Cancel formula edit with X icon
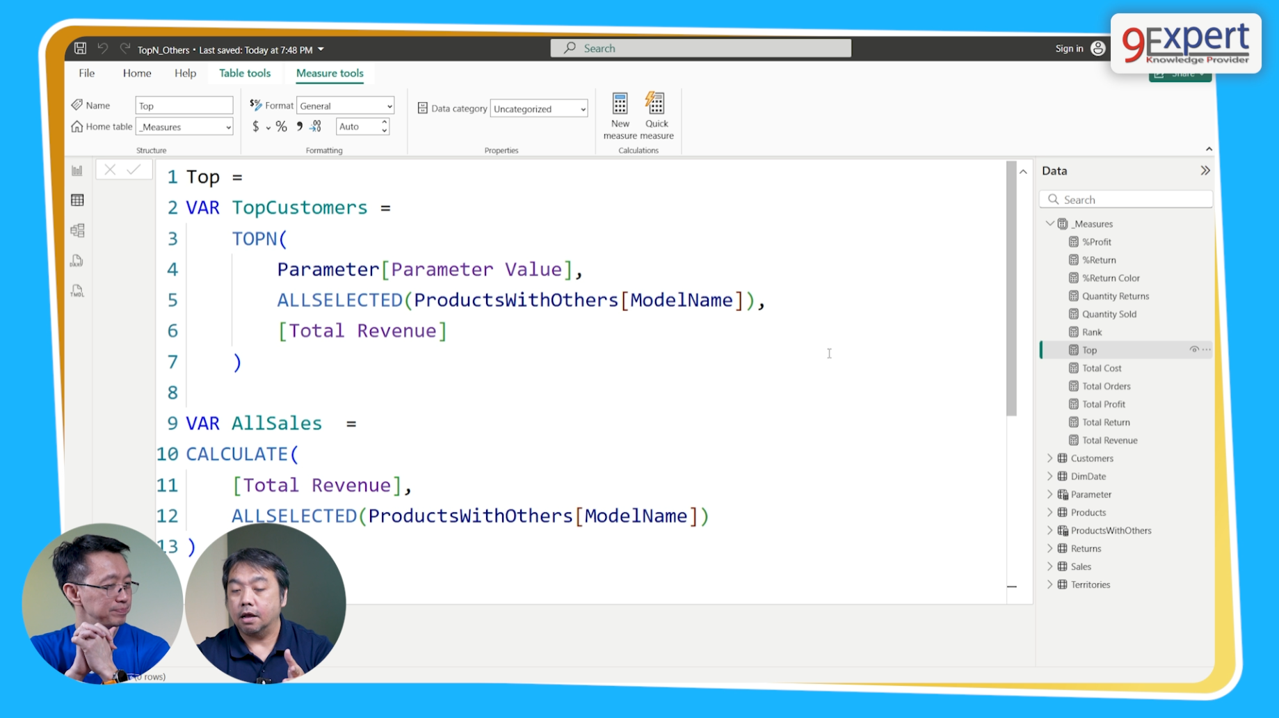This screenshot has width=1279, height=718. (x=110, y=169)
